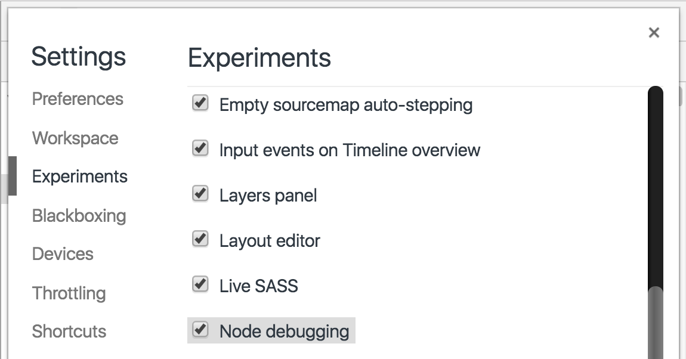Close the Settings dialog with the X
The width and height of the screenshot is (686, 359).
(654, 32)
